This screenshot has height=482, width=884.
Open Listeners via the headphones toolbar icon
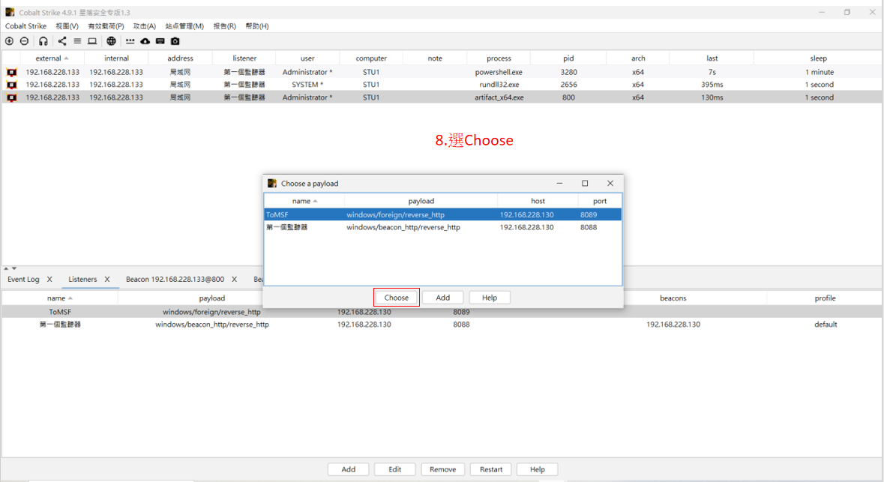pos(43,41)
